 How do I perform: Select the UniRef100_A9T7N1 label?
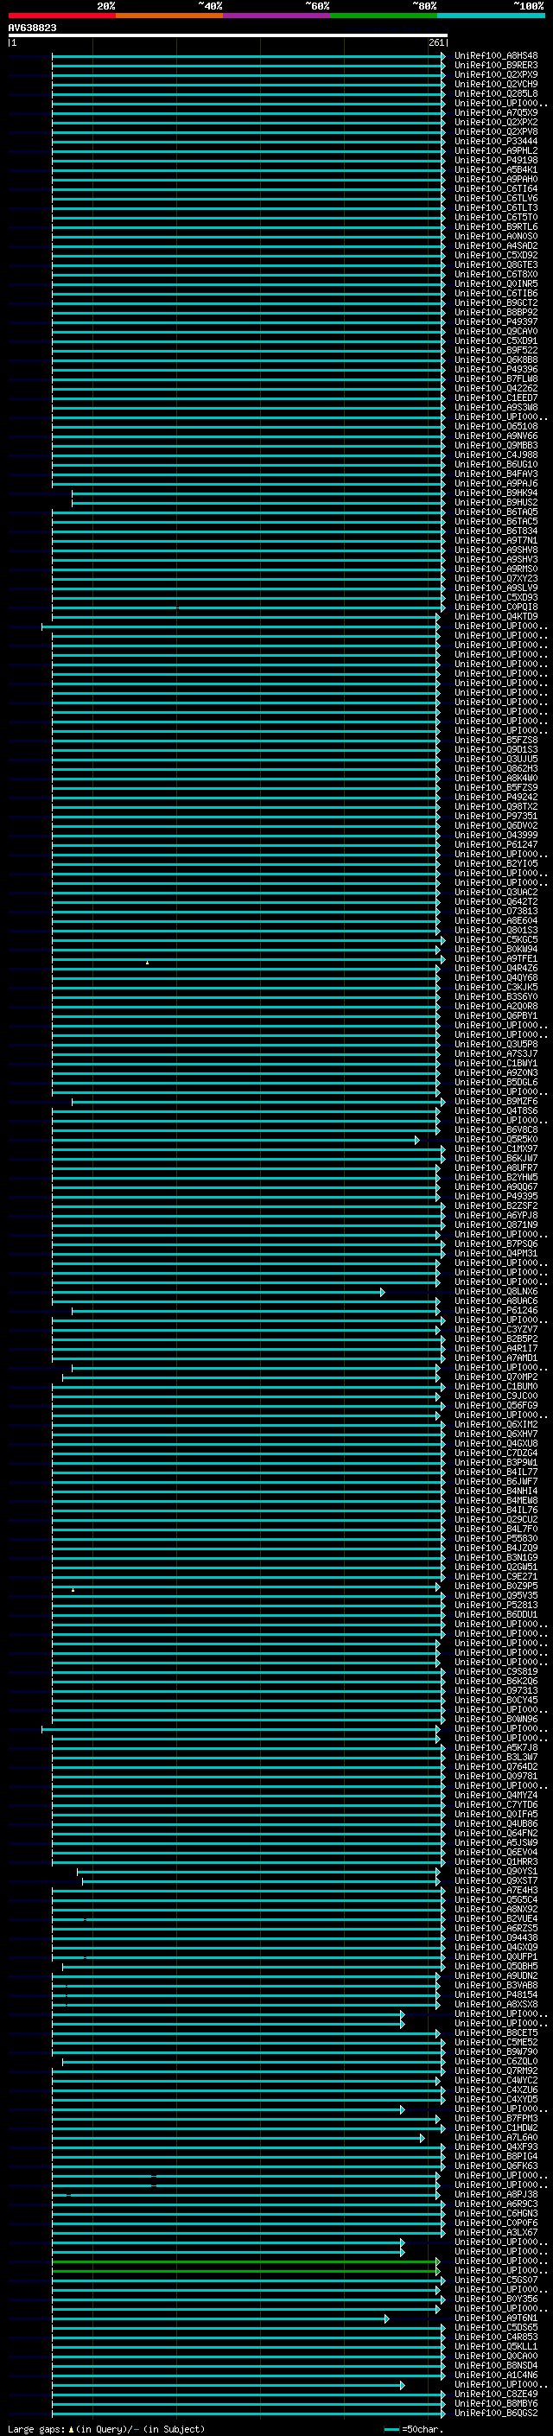(x=496, y=540)
